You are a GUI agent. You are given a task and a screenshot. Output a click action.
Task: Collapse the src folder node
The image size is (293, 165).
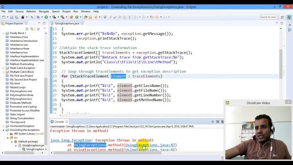tap(7, 137)
